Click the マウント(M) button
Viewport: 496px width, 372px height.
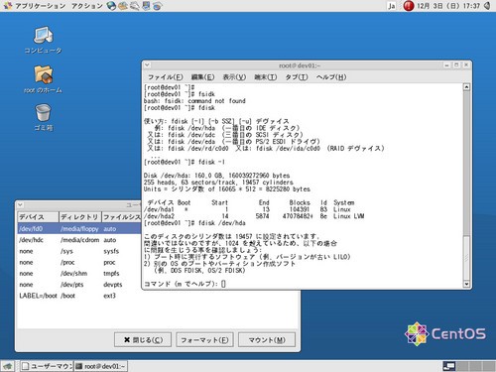(x=267, y=340)
